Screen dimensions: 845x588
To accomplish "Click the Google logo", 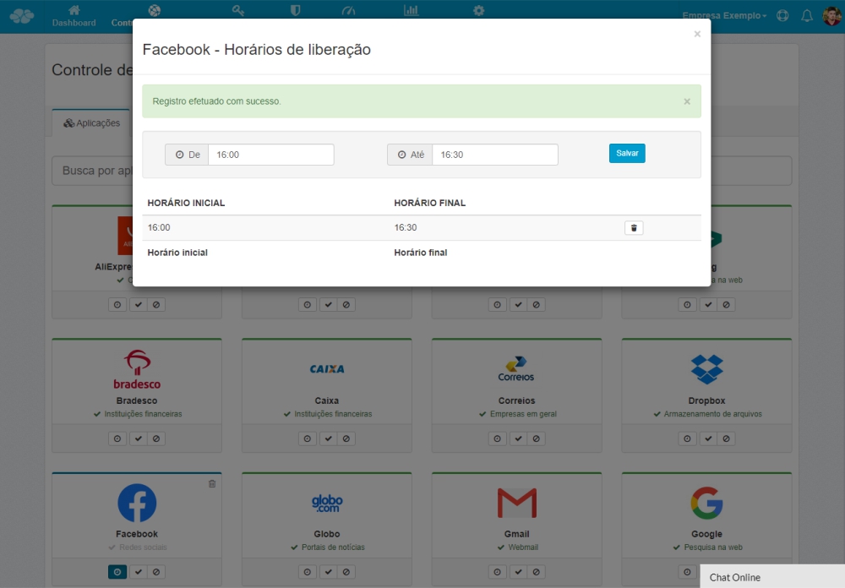I will click(706, 503).
